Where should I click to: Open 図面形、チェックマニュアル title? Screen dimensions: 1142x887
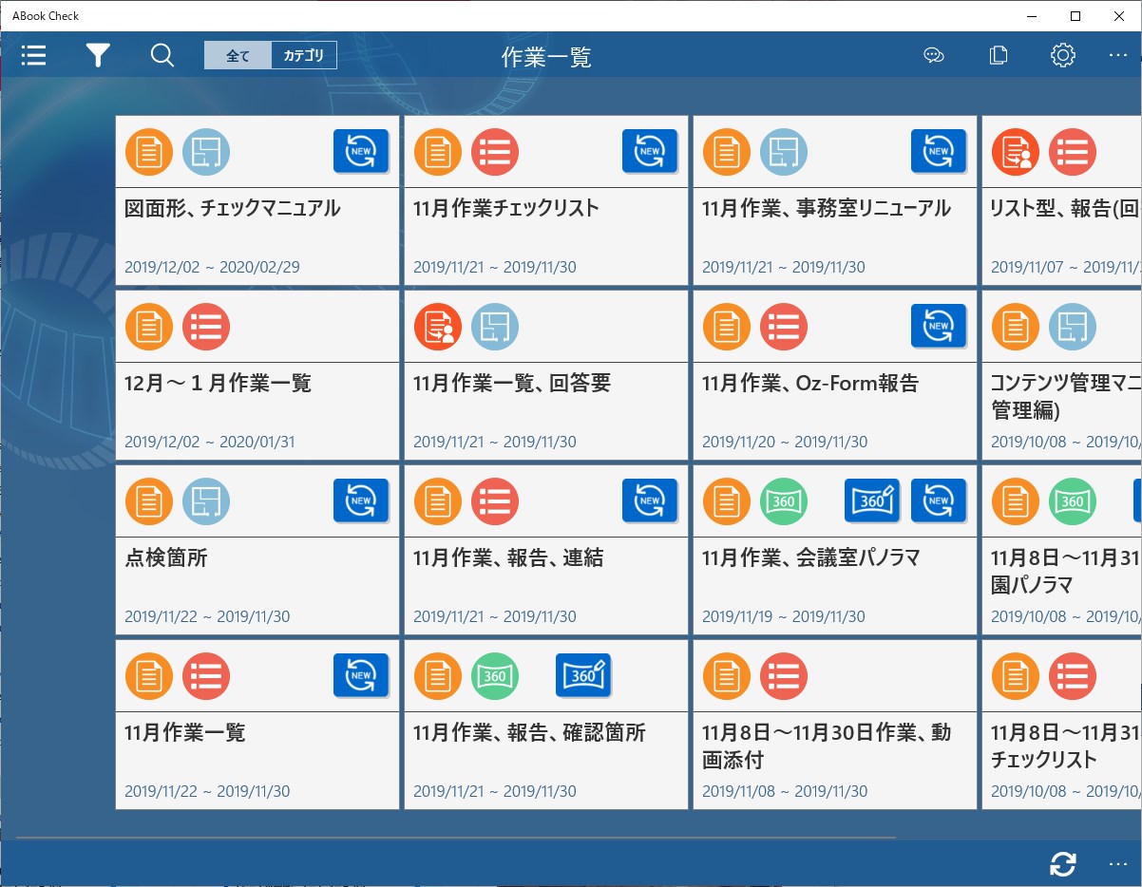(x=233, y=209)
